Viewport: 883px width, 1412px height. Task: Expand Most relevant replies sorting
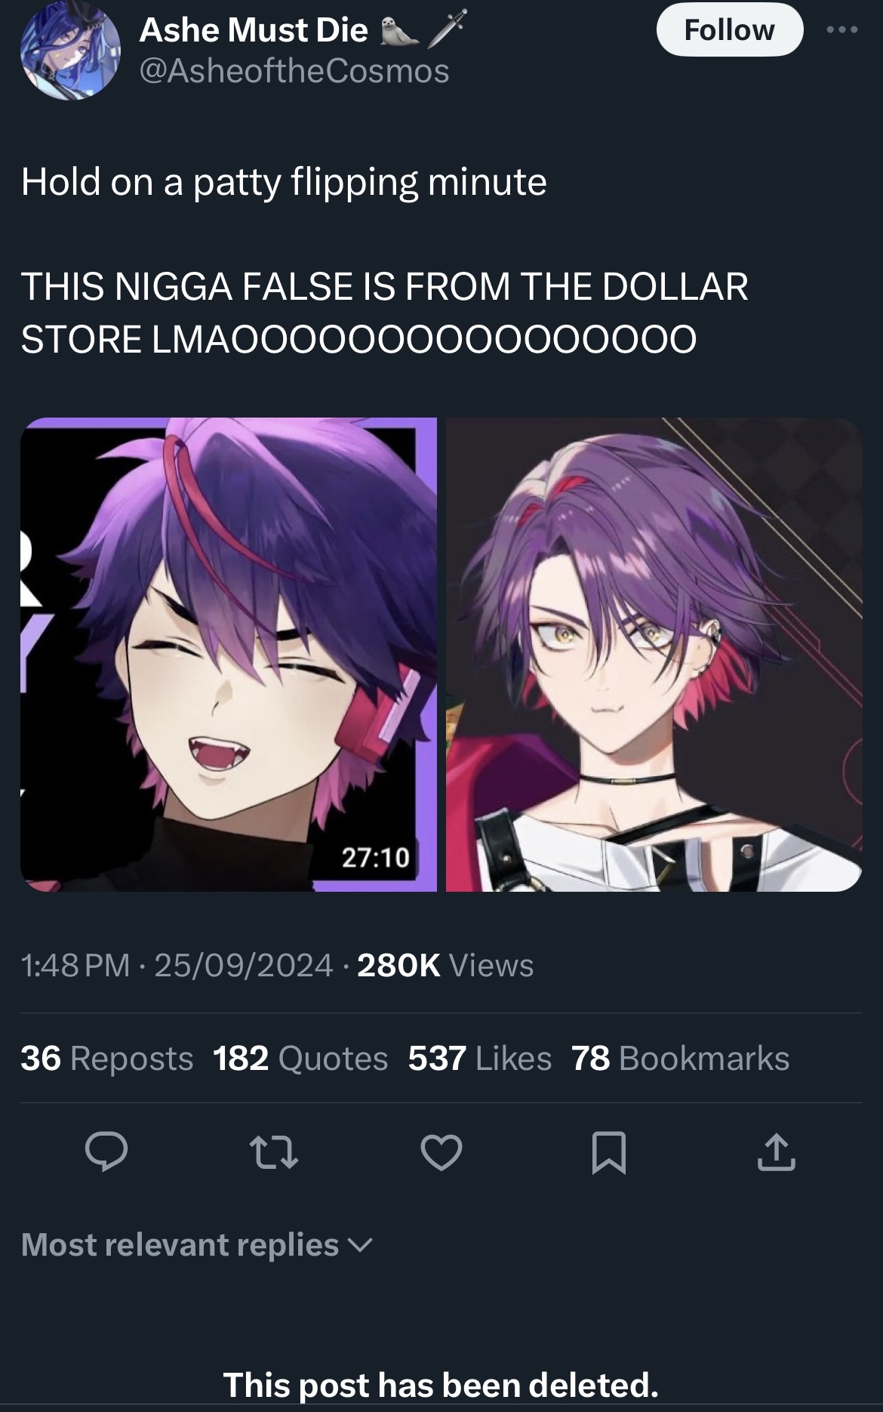[x=197, y=1244]
